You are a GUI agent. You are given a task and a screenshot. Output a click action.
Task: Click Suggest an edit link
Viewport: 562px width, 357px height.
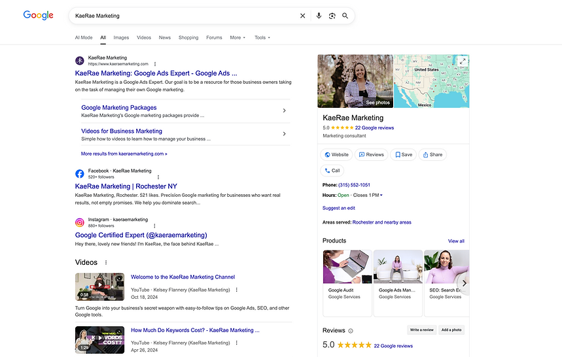pyautogui.click(x=339, y=208)
